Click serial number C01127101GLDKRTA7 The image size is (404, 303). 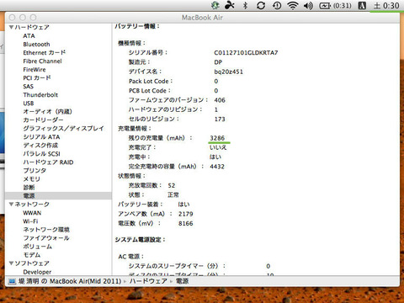click(x=246, y=53)
